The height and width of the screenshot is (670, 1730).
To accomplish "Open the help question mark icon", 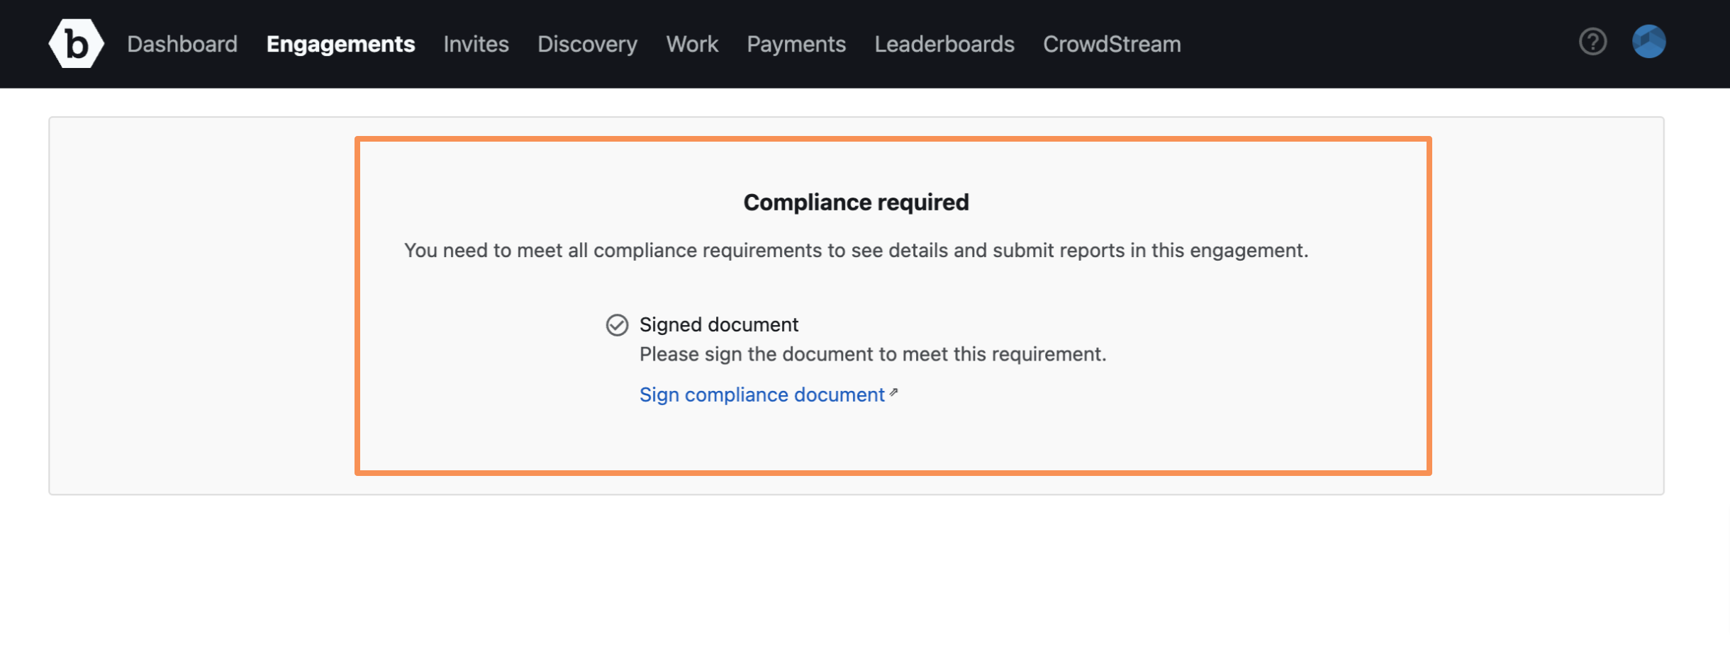I will (1592, 42).
